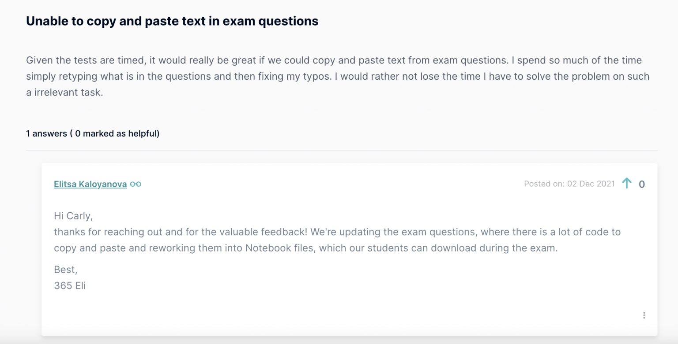Click the "Best," sign-off line
Screen dimensions: 678x344
click(x=65, y=270)
